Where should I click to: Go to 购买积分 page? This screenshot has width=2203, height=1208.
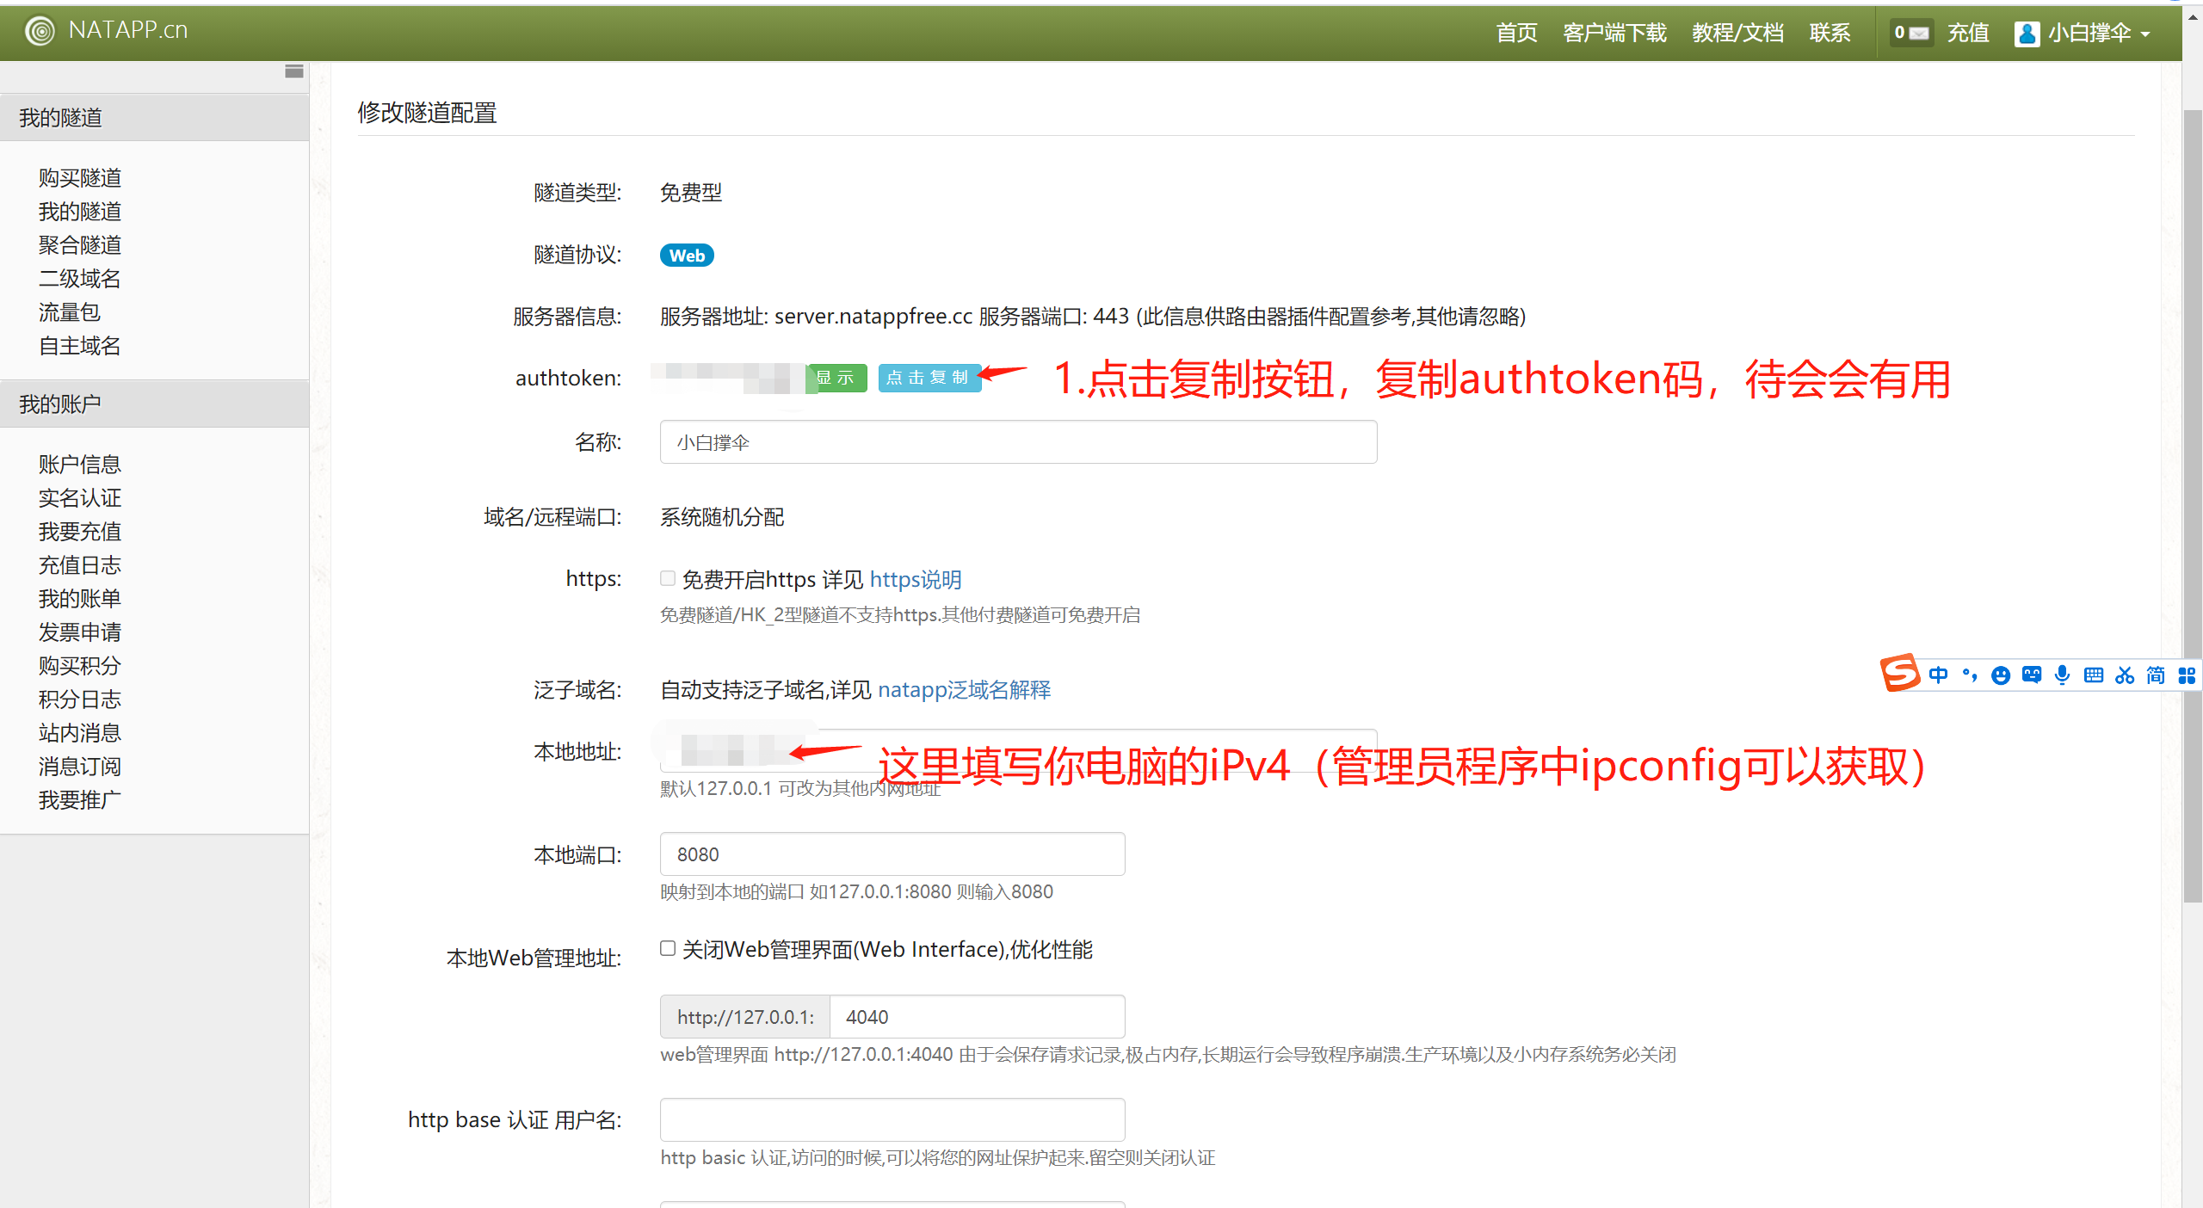[80, 666]
